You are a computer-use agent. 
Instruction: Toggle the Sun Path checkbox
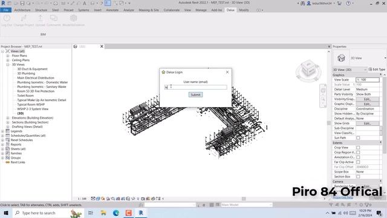click(358, 138)
